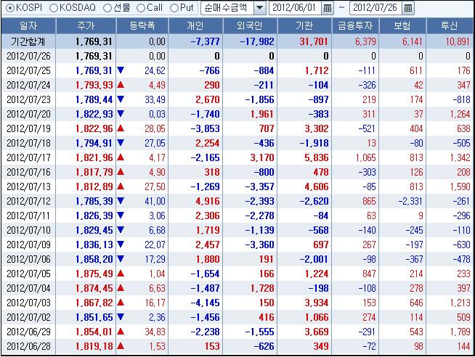Select the date row 2012/07/24
475x357 pixels.
[x=28, y=85]
